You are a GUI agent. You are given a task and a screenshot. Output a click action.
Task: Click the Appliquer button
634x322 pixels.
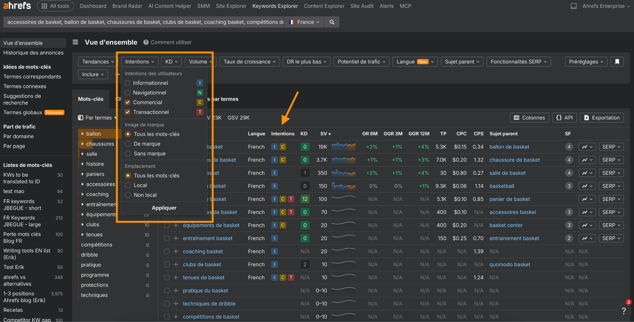pyautogui.click(x=164, y=208)
